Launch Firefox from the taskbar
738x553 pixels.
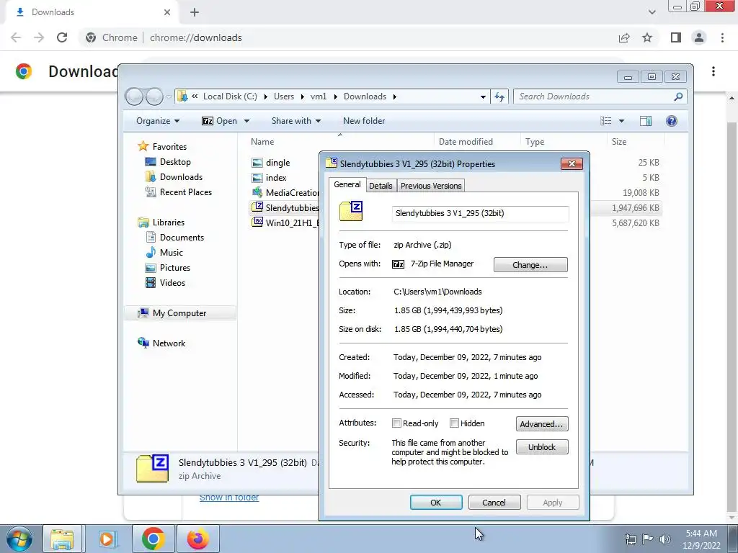pos(198,539)
